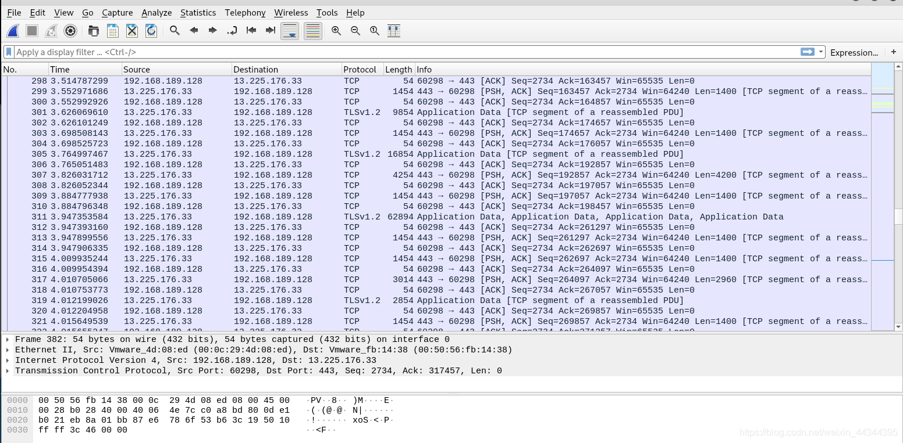Add a filter button with plus

[x=894, y=52]
